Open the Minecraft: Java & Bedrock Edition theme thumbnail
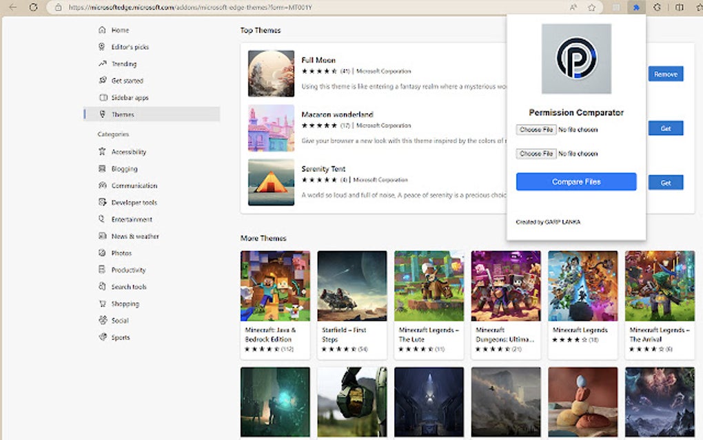The height and width of the screenshot is (440, 703). pos(275,285)
